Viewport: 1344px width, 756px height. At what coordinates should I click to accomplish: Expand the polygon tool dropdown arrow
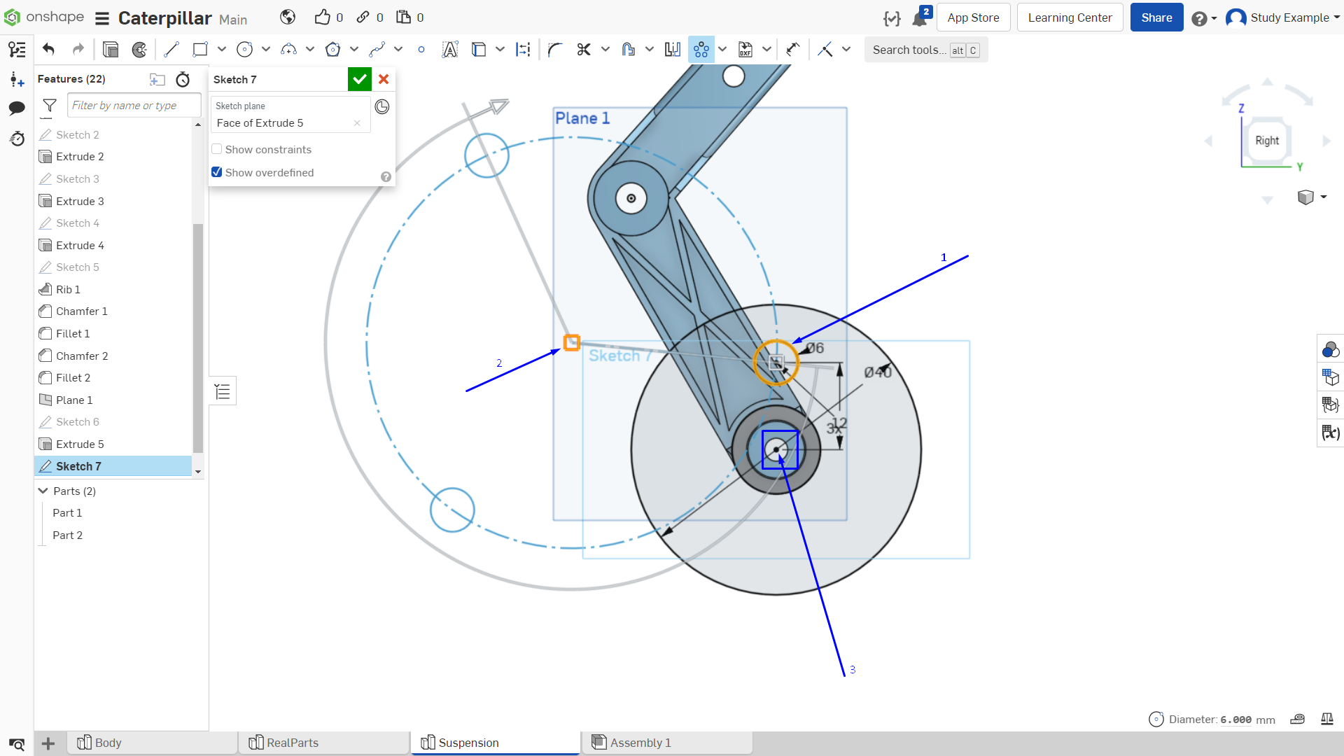354,50
